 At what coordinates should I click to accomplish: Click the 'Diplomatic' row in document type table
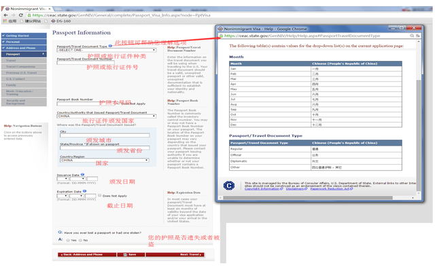pyautogui.click(x=315, y=161)
